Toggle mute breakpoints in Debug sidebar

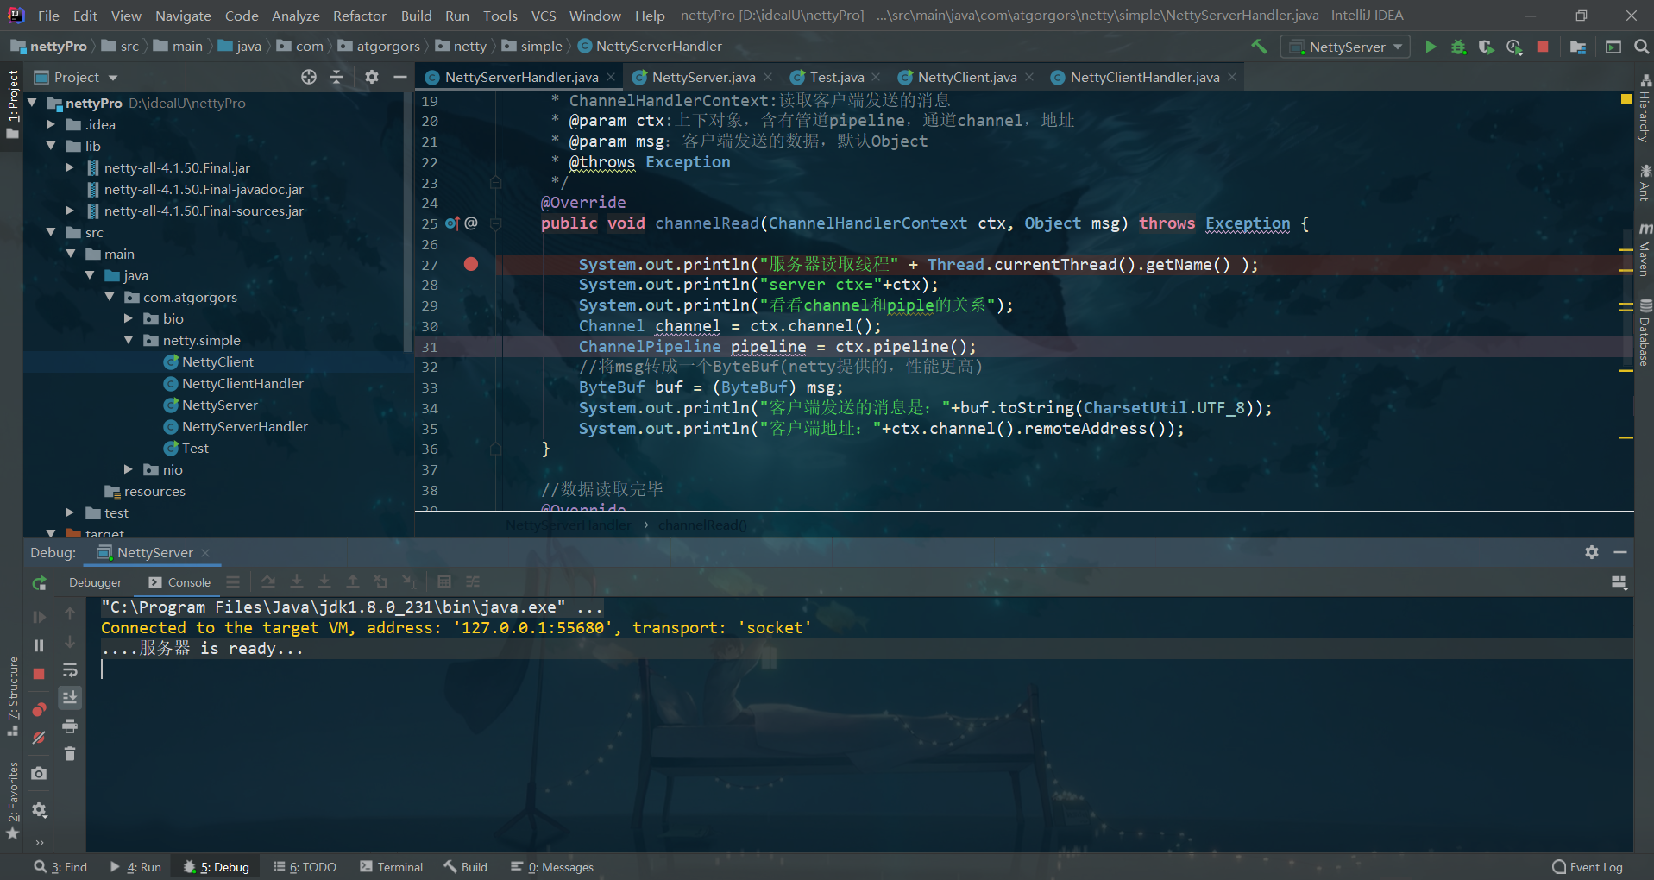coord(39,738)
